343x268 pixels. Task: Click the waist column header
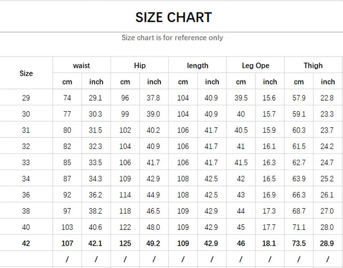coord(81,66)
